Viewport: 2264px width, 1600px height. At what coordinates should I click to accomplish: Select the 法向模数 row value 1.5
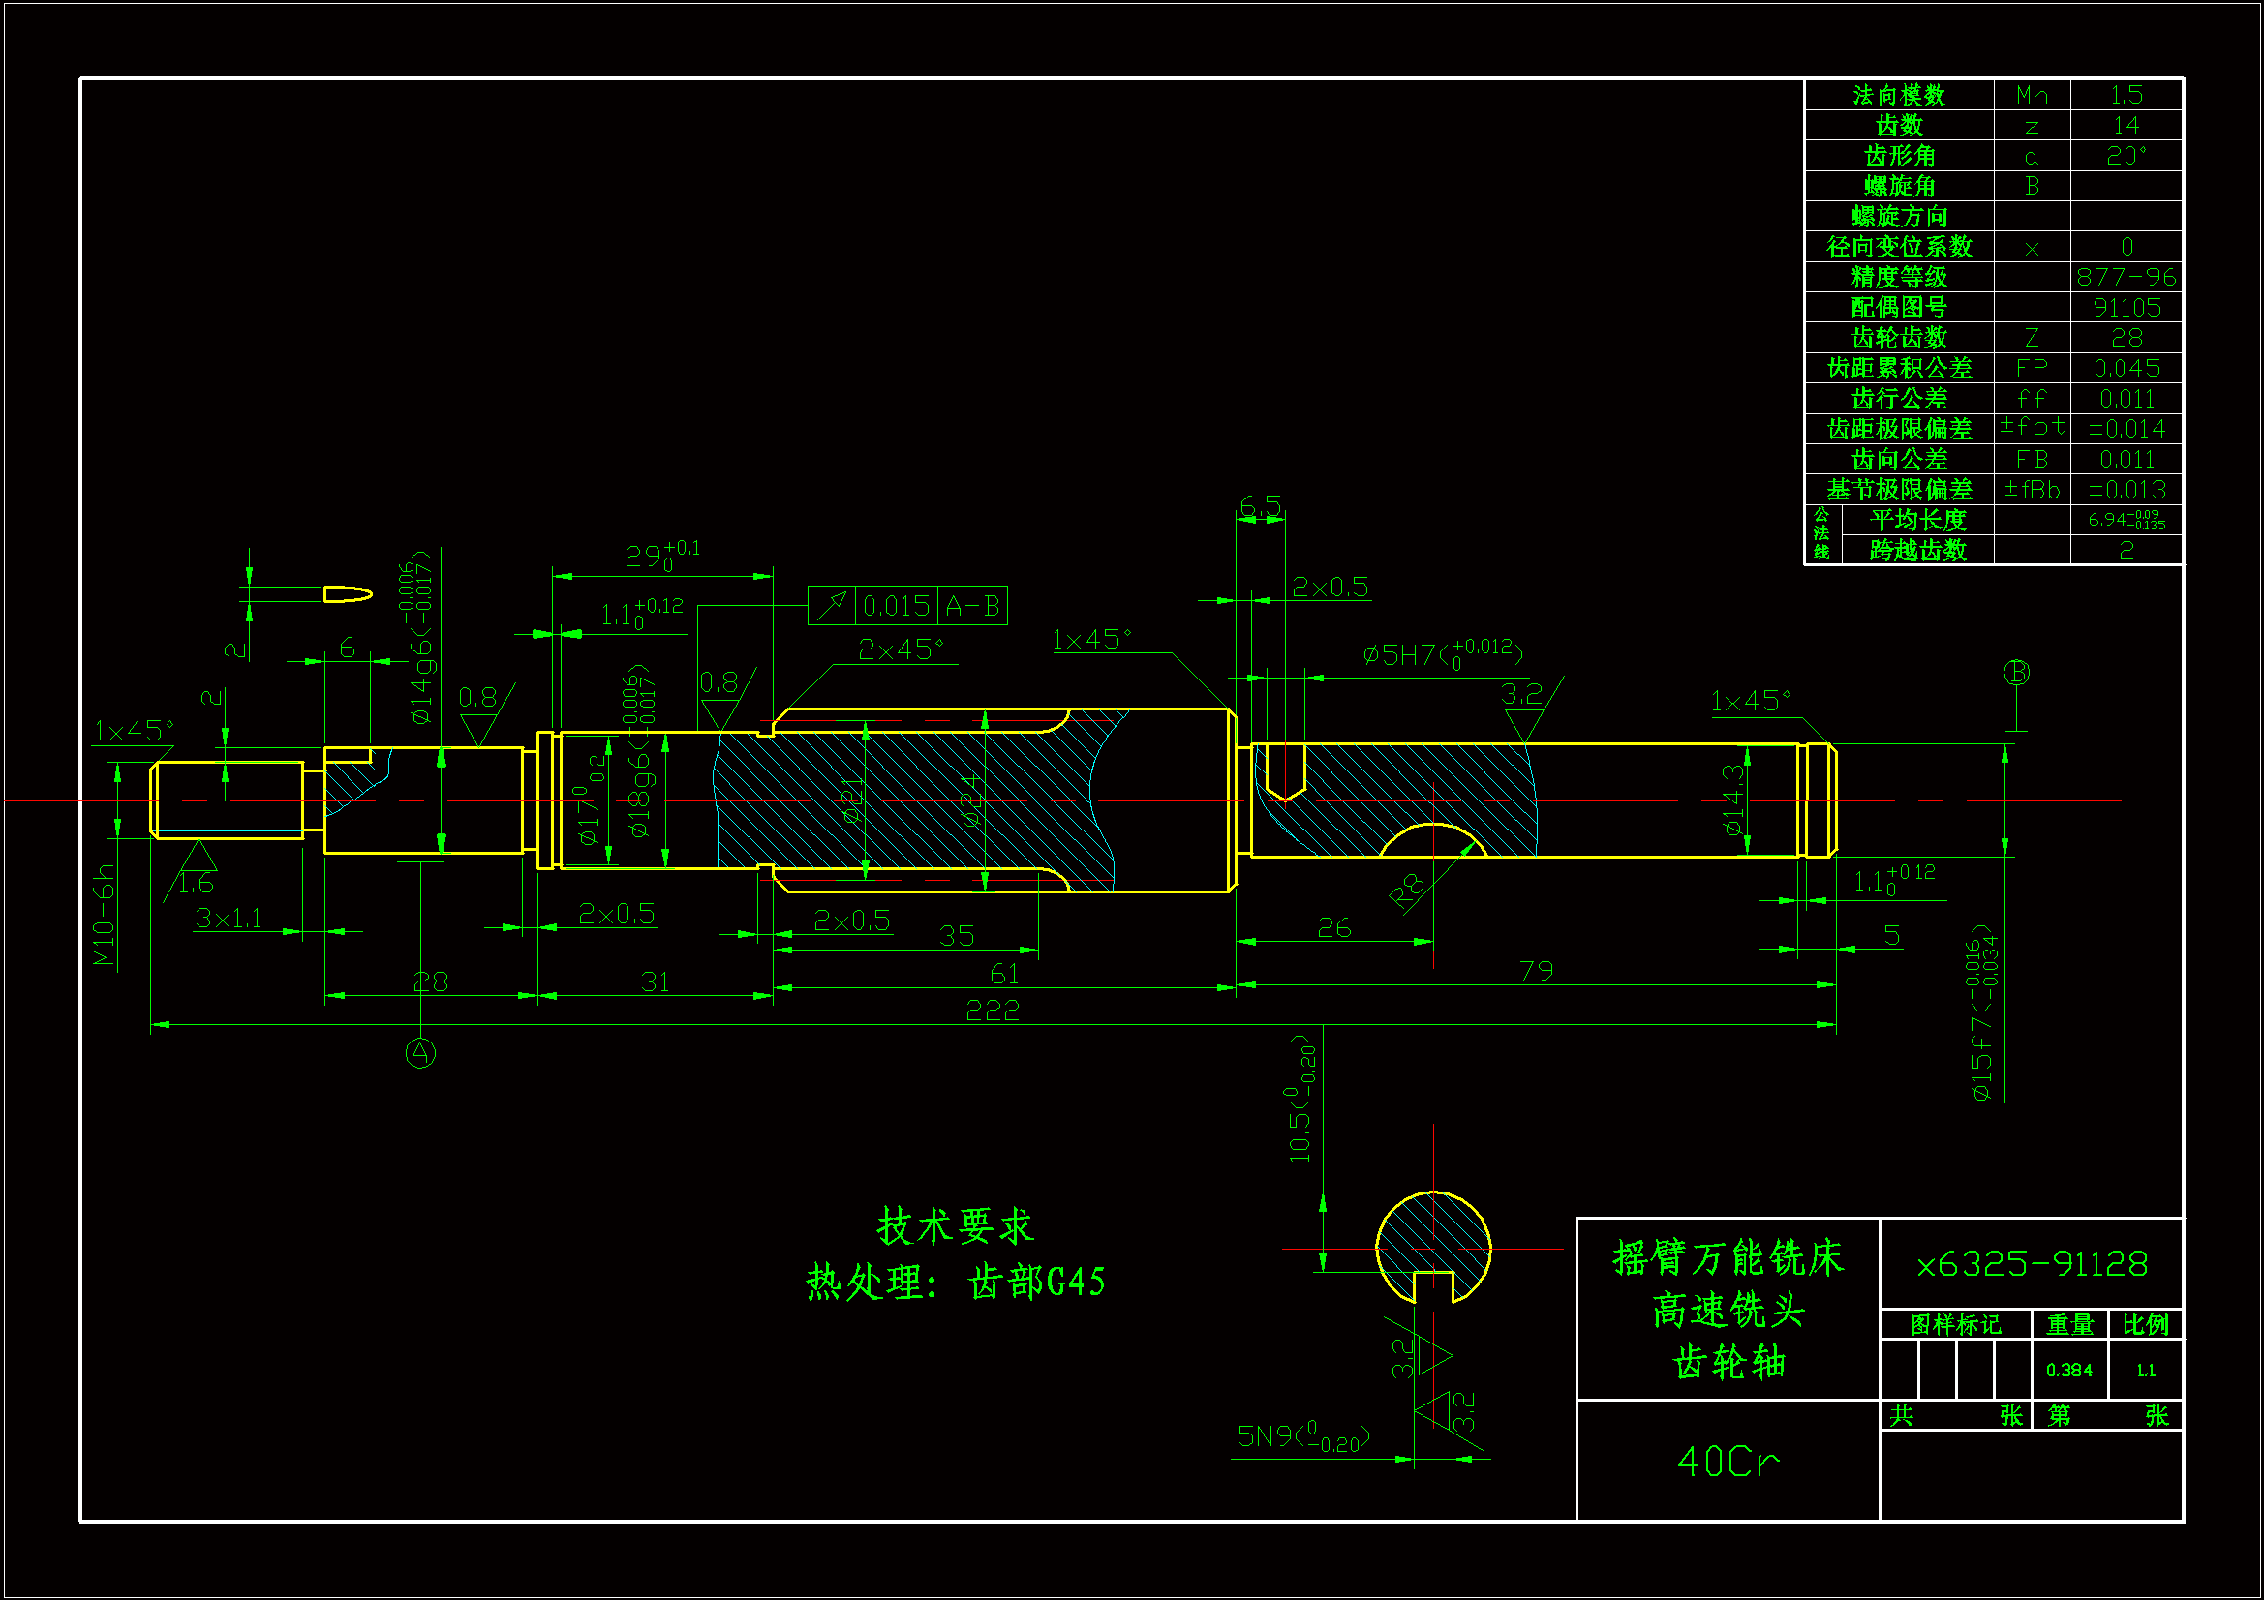tap(2126, 95)
